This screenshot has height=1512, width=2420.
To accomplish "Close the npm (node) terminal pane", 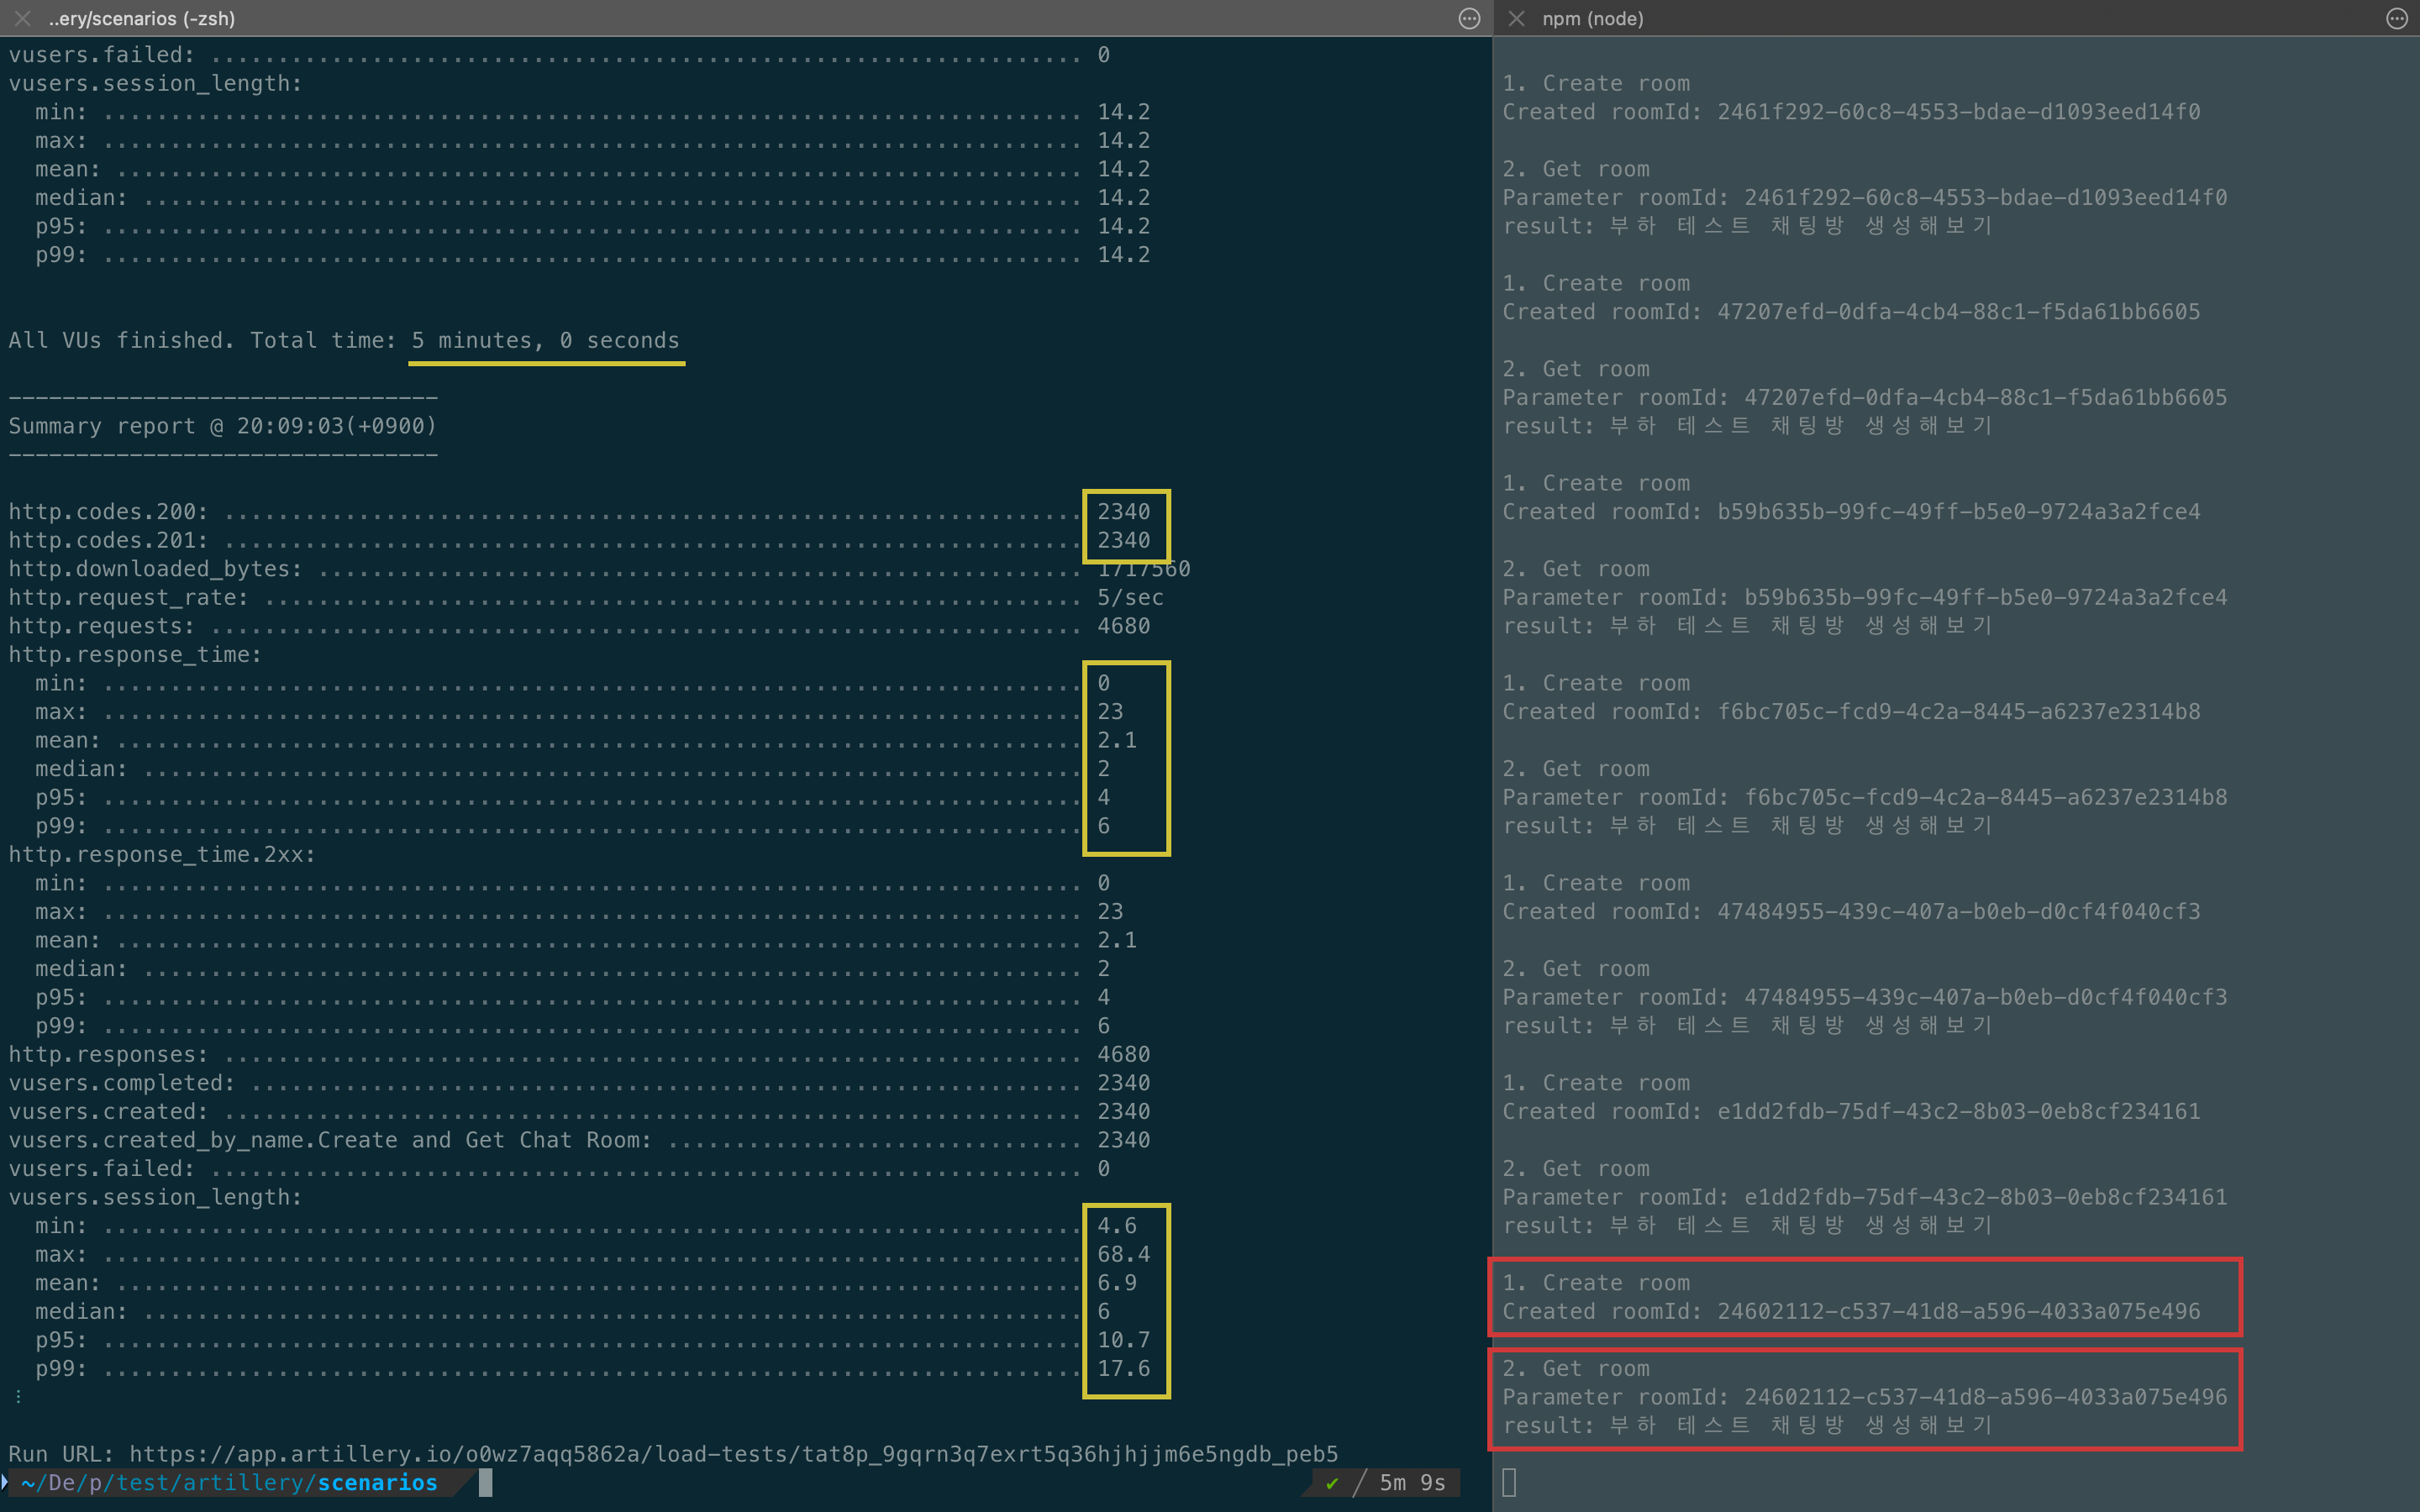I will pos(1516,18).
